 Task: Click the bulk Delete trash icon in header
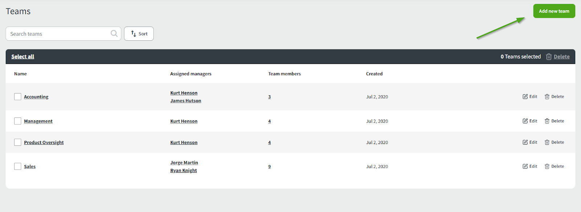(x=549, y=57)
